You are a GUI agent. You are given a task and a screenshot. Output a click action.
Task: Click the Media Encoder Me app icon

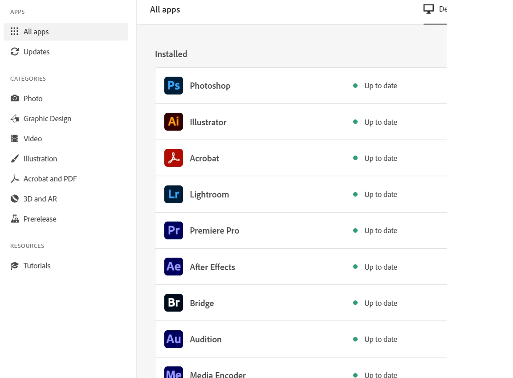173,372
